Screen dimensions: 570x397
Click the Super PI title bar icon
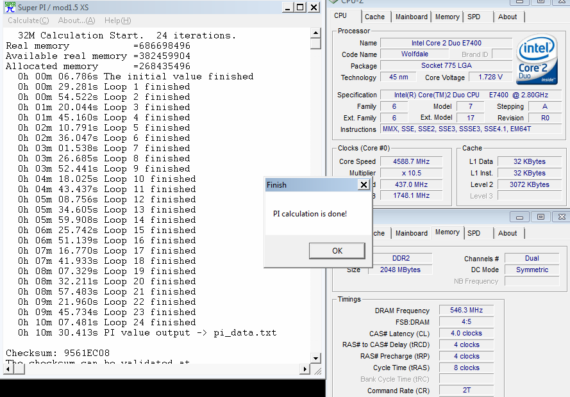pyautogui.click(x=10, y=7)
